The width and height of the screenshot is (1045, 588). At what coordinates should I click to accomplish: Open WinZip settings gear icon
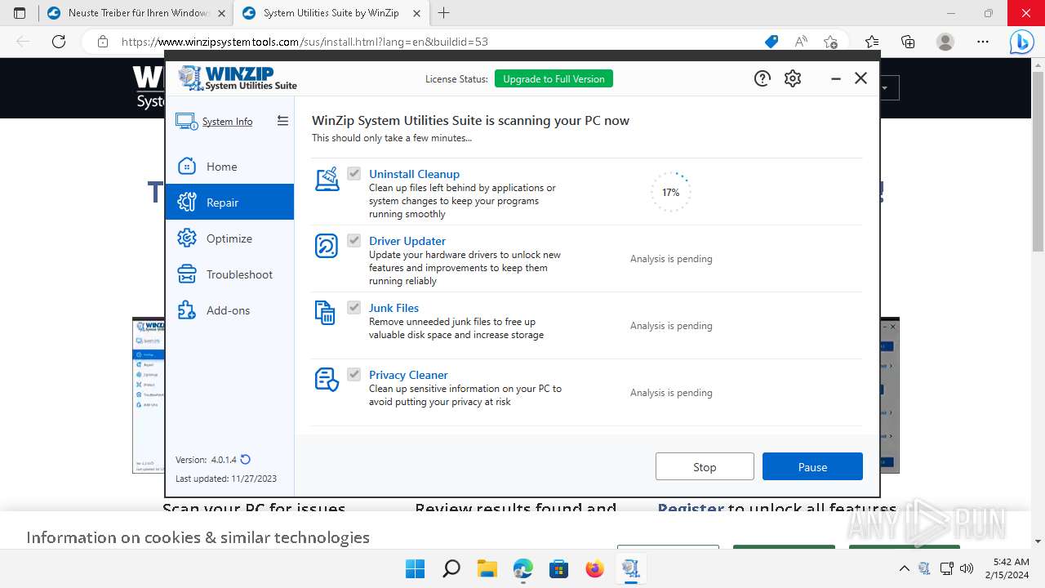tap(793, 78)
